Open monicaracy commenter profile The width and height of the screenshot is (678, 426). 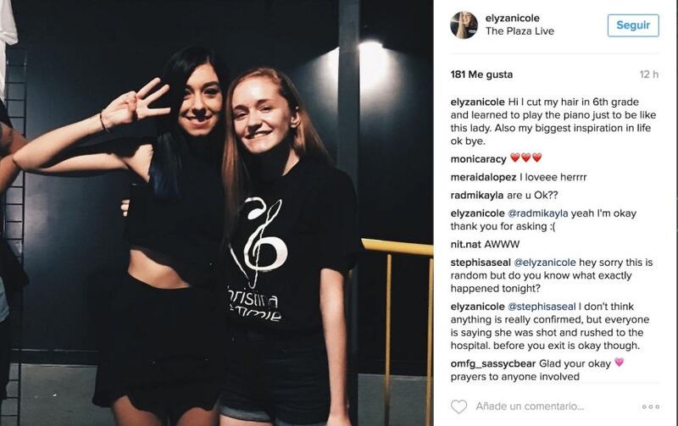[478, 159]
